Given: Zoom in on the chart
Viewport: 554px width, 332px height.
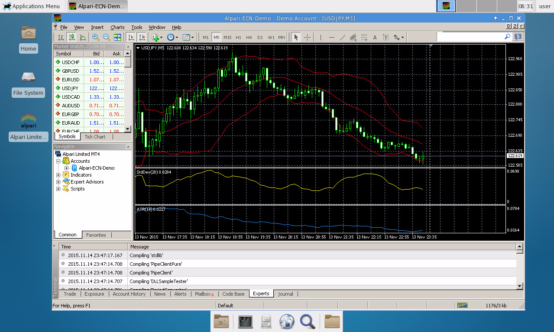Looking at the screenshot, I should 95,37.
